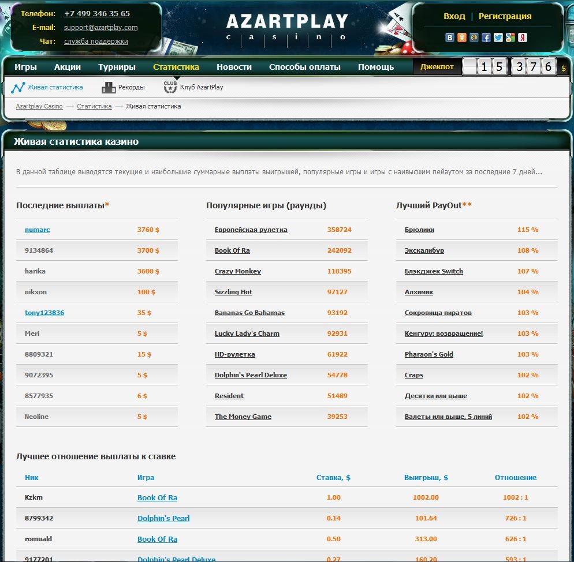Click the phone number +7 499 346 35 65
574x562 pixels.
pos(97,13)
